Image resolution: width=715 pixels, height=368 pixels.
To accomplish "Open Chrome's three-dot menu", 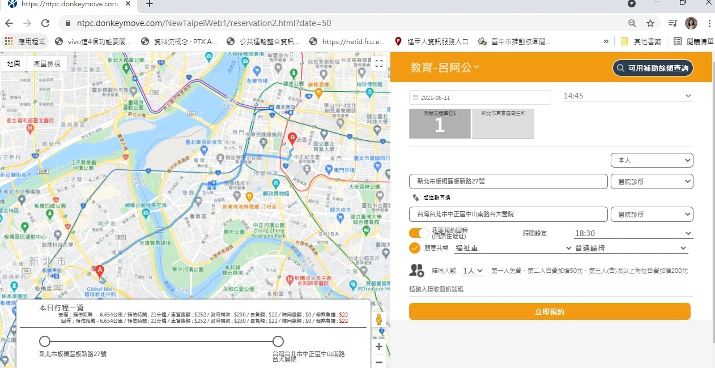I will point(709,23).
